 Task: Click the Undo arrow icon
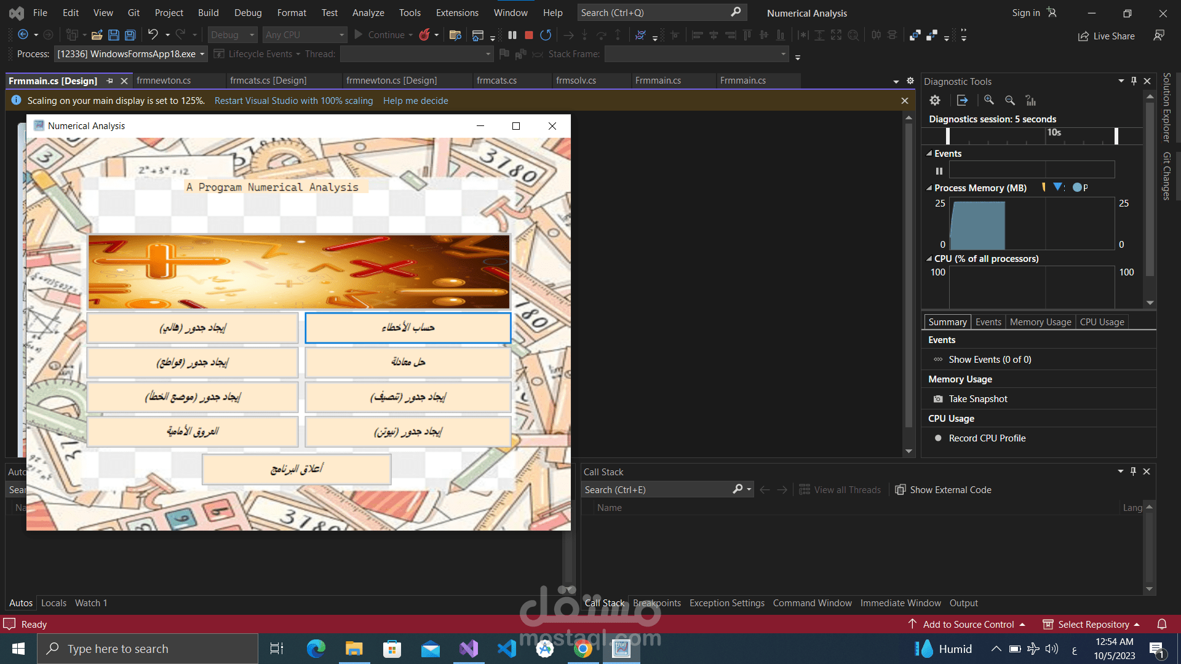tap(153, 35)
